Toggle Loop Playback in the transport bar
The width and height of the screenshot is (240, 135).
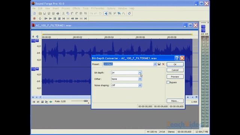pyautogui.click(x=40, y=18)
